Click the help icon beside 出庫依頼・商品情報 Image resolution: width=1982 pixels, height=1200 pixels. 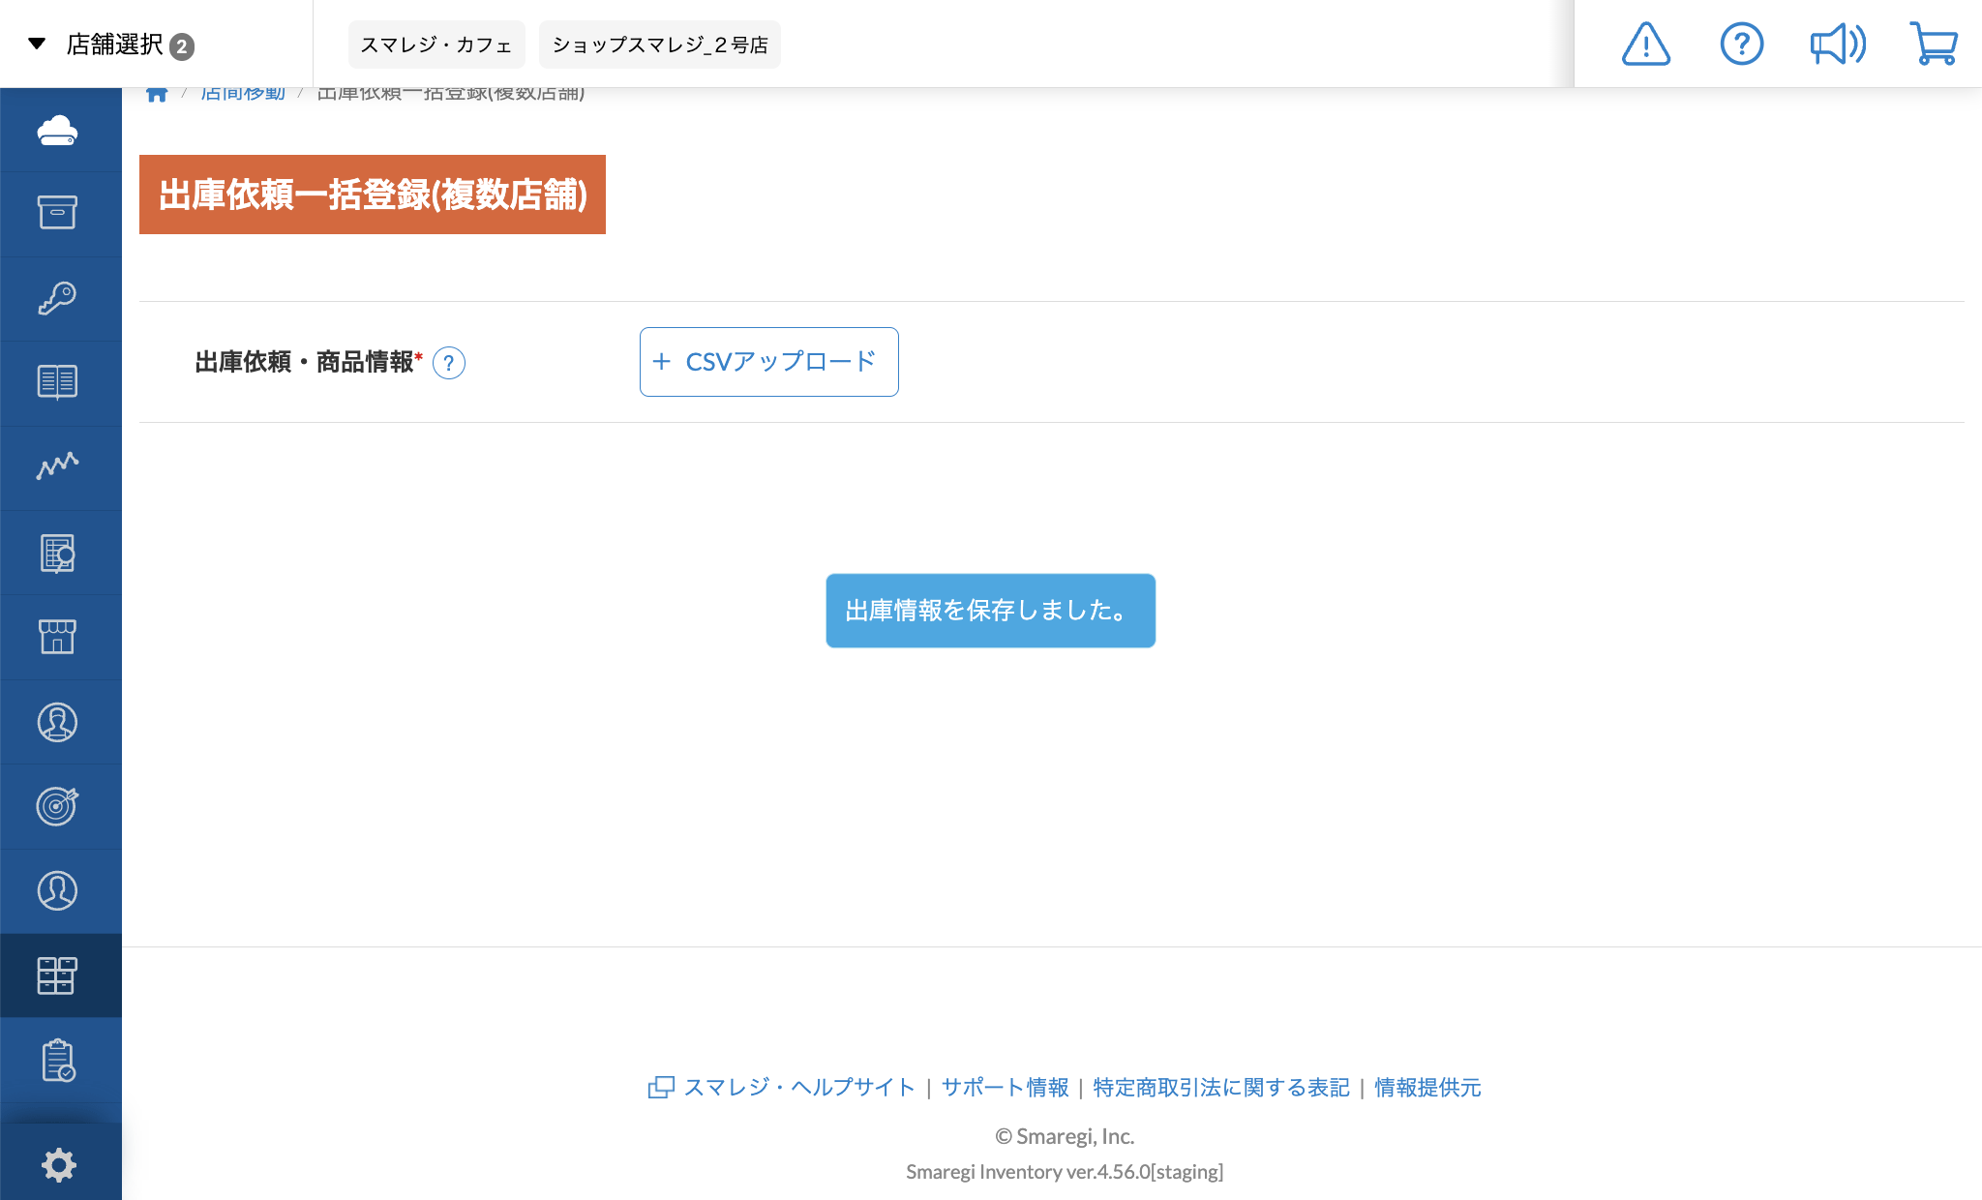tap(449, 363)
